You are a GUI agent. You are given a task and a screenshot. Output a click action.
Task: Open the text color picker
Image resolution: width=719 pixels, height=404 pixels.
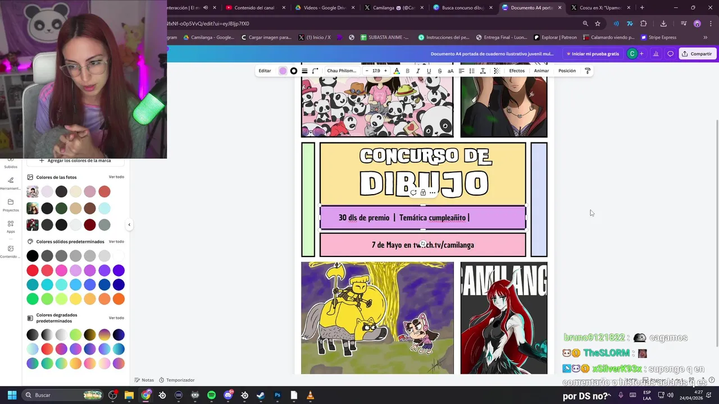(x=397, y=71)
